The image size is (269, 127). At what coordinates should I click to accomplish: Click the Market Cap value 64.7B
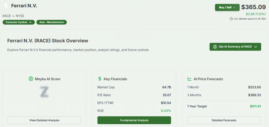coord(167,87)
